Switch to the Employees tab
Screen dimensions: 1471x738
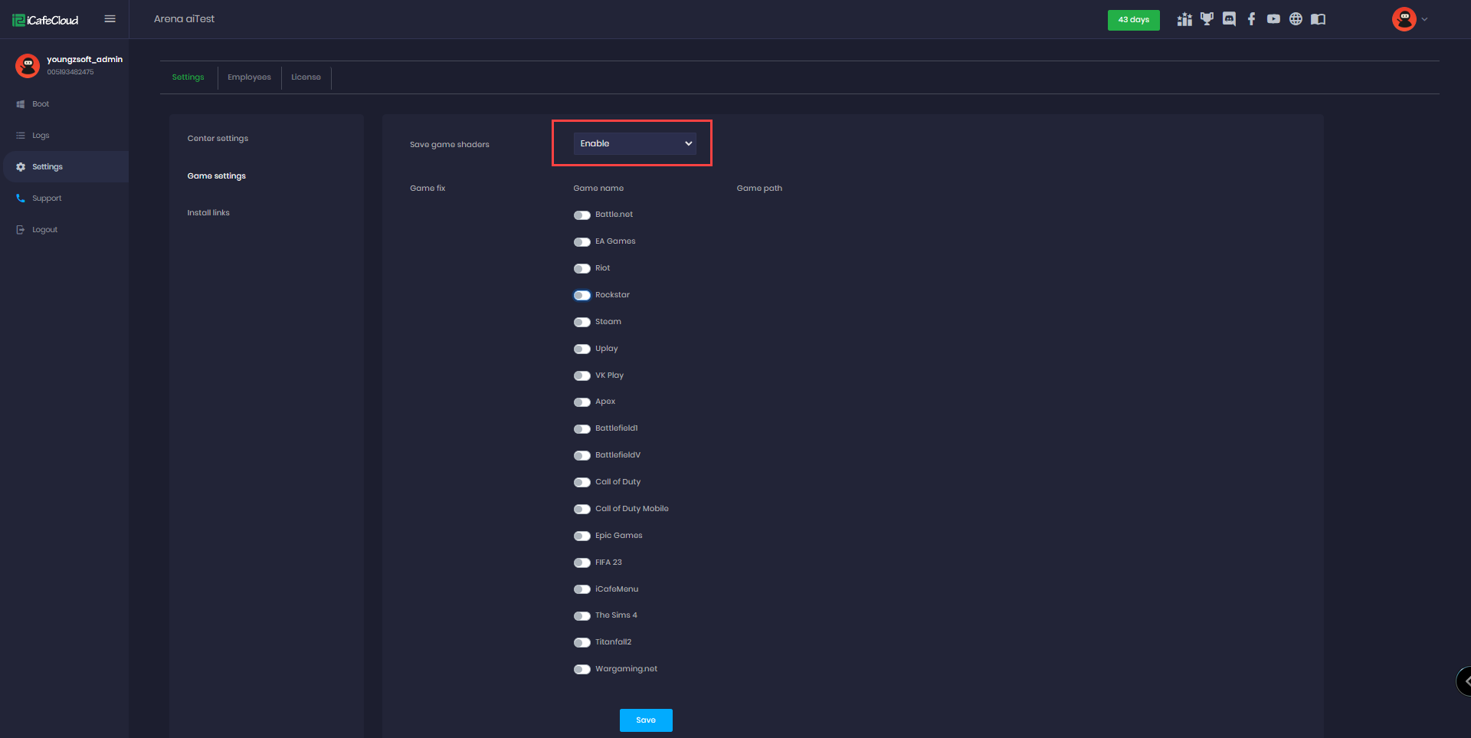(249, 77)
